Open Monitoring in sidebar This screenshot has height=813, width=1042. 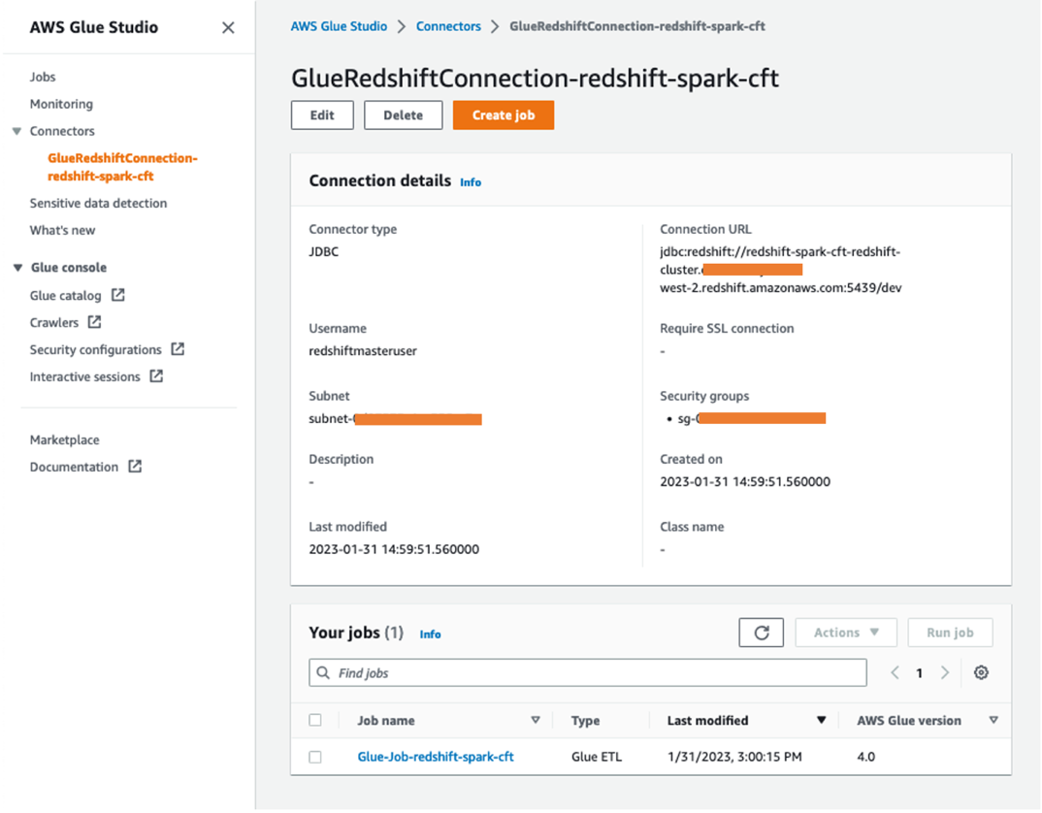click(61, 104)
